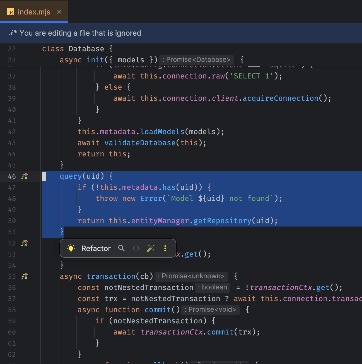Click the Promise<unknown> inlay hint
Viewport: 362px width, 364px height.
tap(191, 276)
